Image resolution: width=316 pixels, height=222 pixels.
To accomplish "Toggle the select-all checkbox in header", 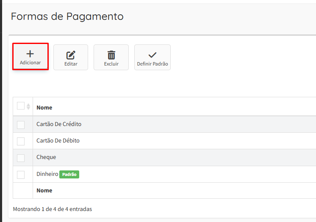I will click(x=21, y=106).
